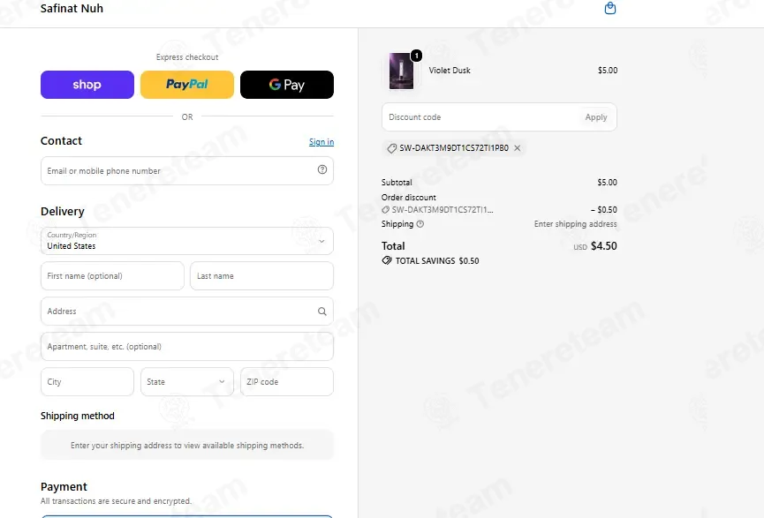Click the Total Savings tag icon
The image size is (764, 518).
coord(387,260)
